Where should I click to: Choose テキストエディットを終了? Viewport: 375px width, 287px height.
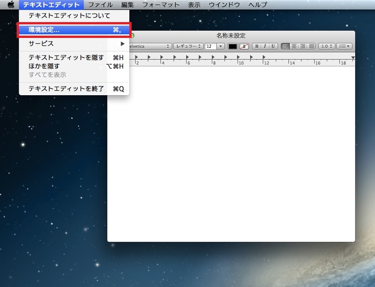coord(74,89)
